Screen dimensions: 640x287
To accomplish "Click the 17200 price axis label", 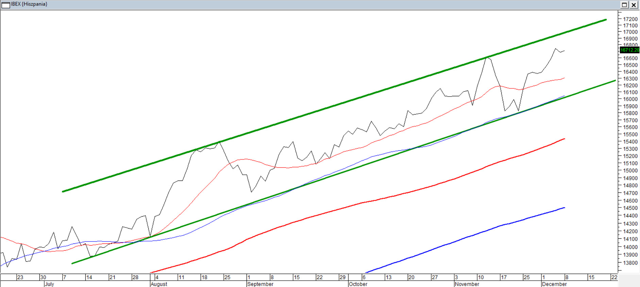I will 630,19.
